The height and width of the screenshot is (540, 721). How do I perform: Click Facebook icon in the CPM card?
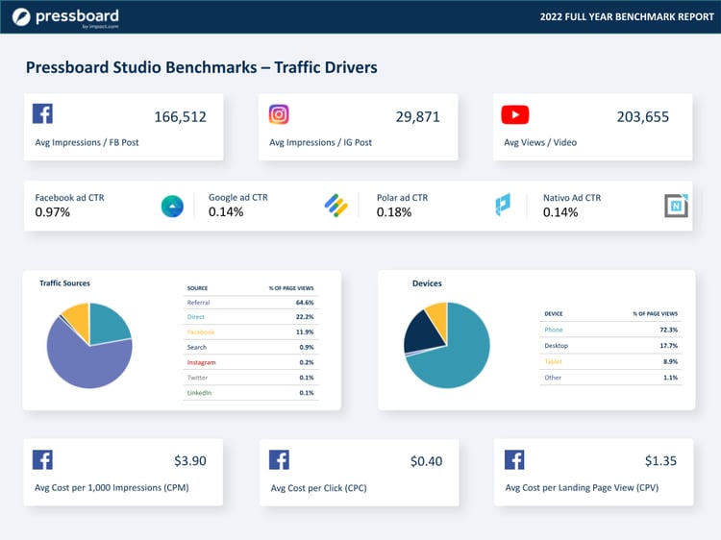pos(42,459)
